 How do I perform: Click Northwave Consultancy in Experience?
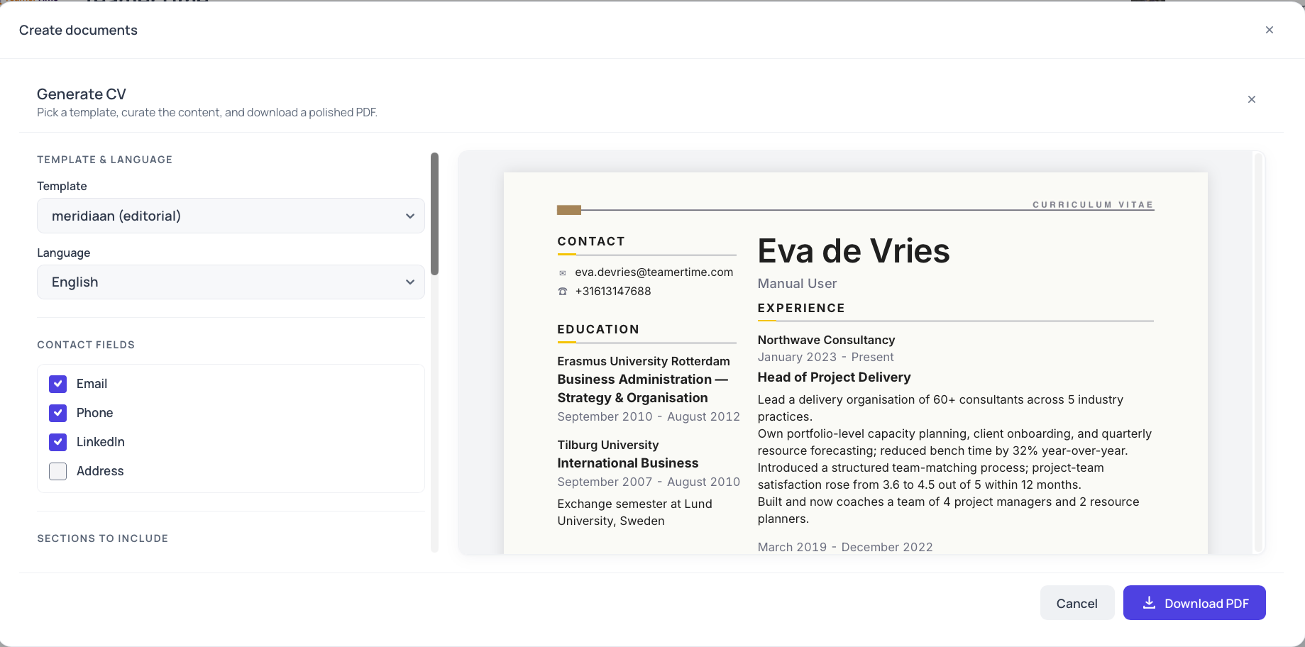point(826,340)
